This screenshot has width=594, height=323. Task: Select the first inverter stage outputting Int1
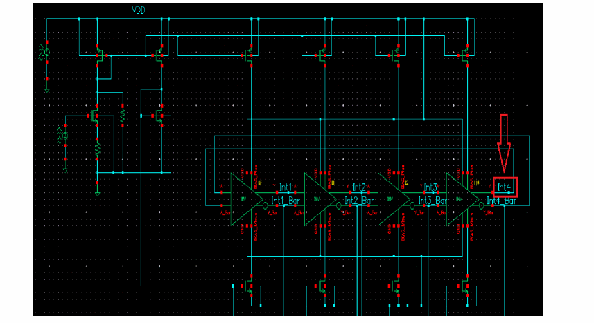tap(247, 199)
